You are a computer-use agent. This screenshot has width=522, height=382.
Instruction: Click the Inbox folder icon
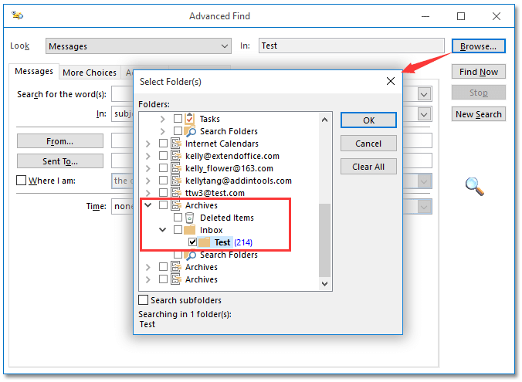click(x=190, y=230)
